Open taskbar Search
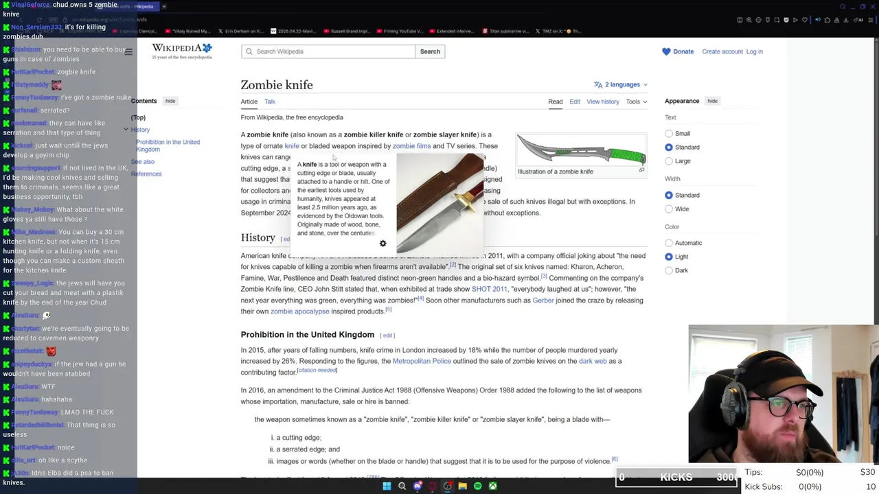This screenshot has height=494, width=879. tap(402, 486)
